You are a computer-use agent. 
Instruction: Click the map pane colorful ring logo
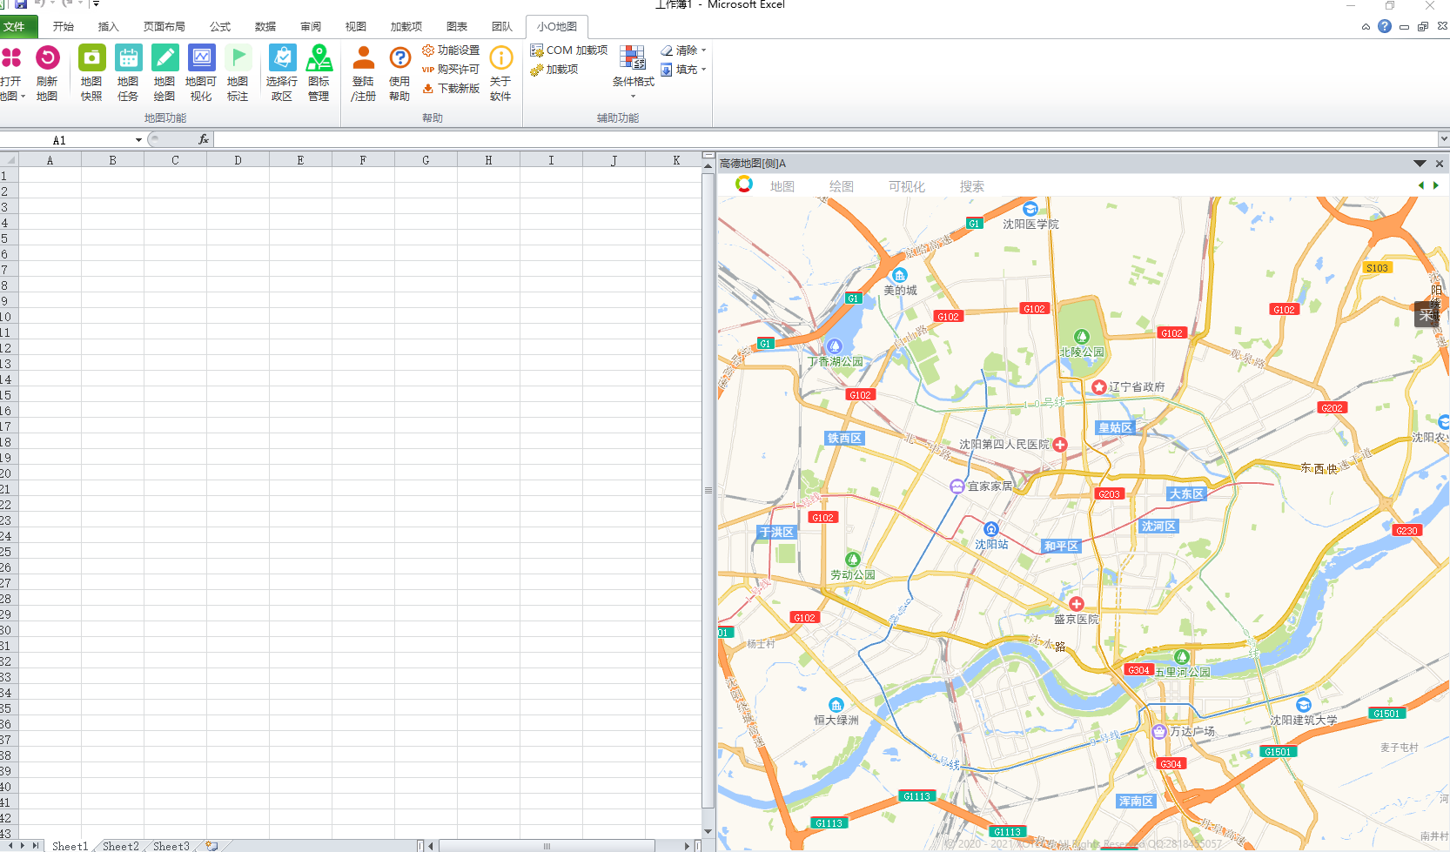[x=744, y=184]
